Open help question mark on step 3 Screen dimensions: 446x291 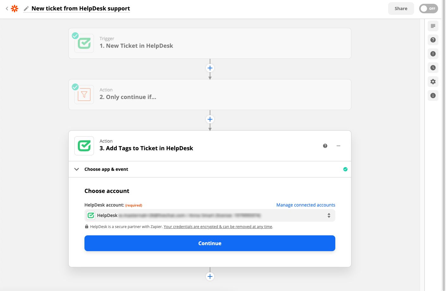tap(325, 146)
